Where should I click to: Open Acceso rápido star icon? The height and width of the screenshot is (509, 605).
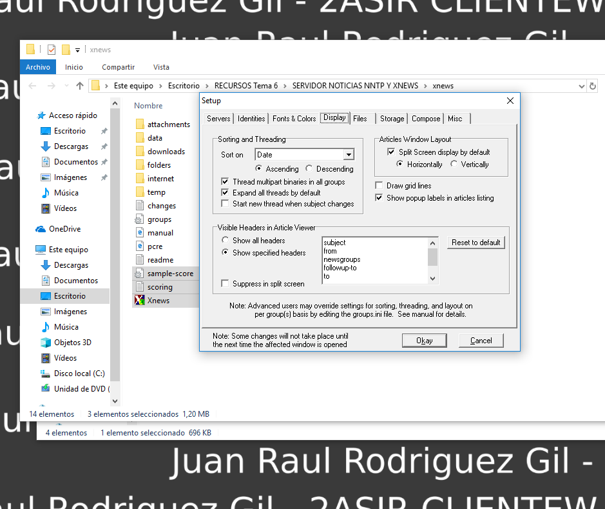click(41, 115)
